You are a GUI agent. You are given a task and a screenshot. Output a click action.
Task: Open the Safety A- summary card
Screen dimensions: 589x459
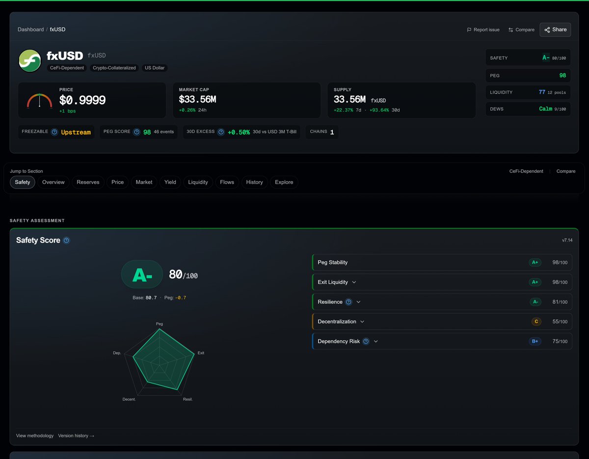pyautogui.click(x=528, y=58)
